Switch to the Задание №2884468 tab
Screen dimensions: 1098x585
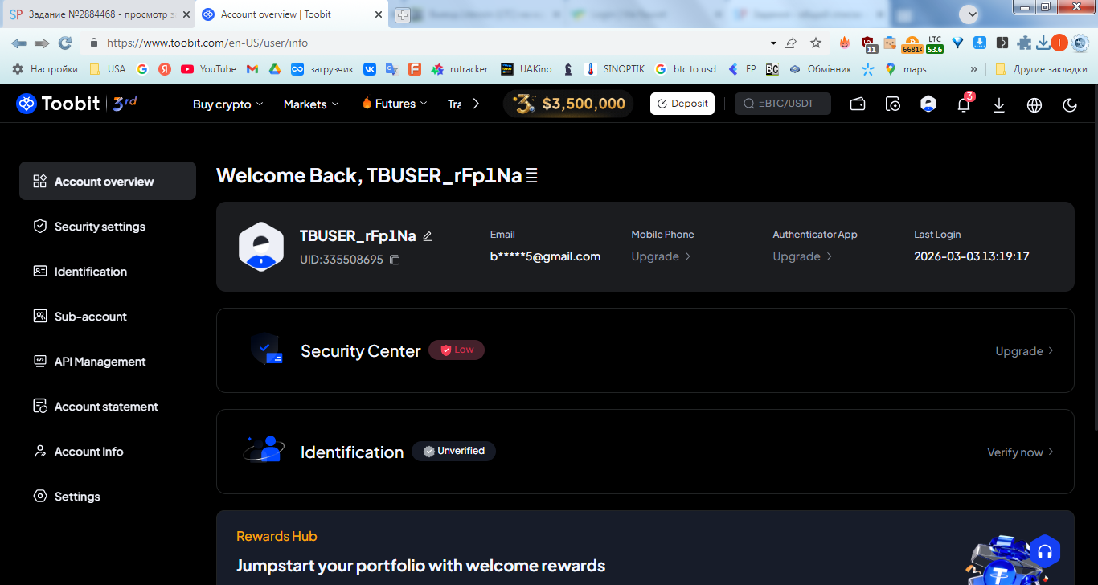(x=98, y=14)
